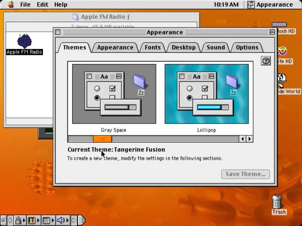
Task: Open the Apple menu
Action: 11,4
